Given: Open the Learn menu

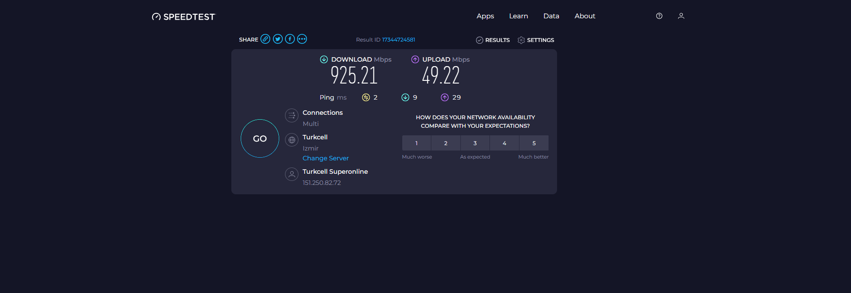Looking at the screenshot, I should pos(519,16).
